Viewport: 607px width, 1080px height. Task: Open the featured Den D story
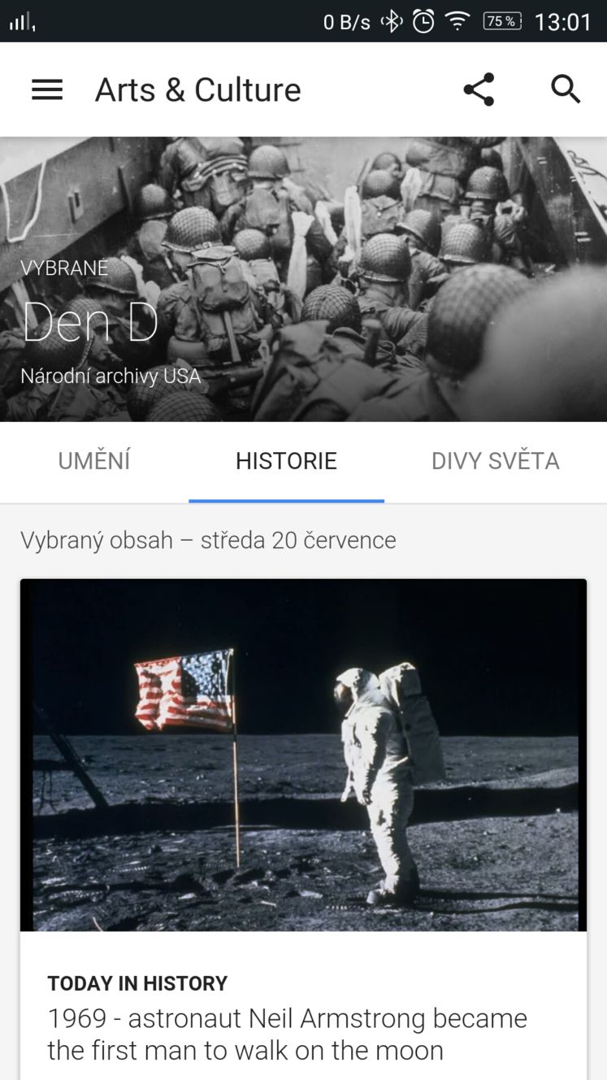click(90, 322)
